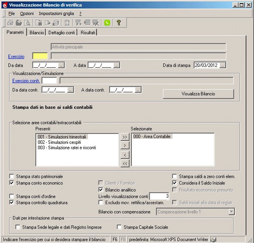Viewport: 254px width, 243px height.
Task: Click the F6 status bar indicator
Action: coord(115,240)
